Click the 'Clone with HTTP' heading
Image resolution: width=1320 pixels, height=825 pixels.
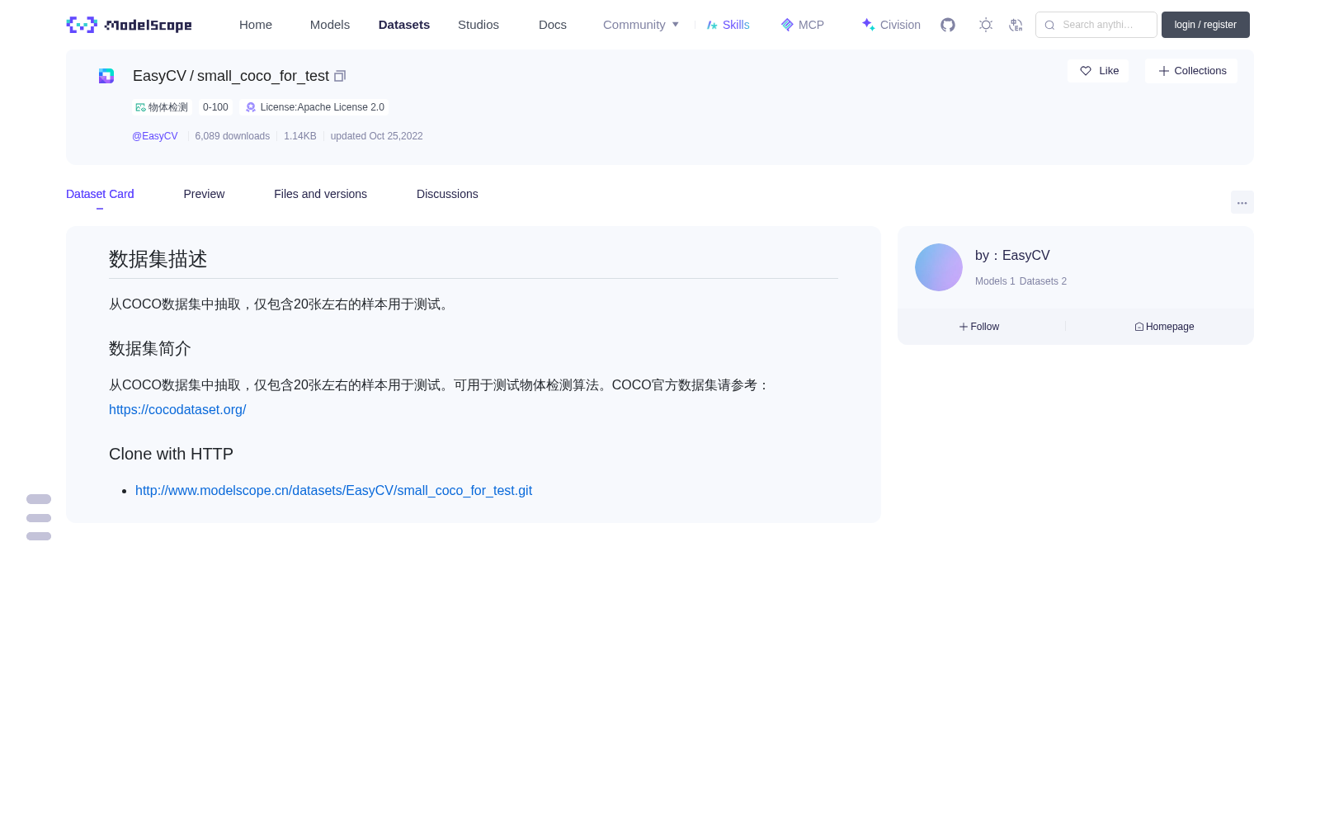click(172, 455)
